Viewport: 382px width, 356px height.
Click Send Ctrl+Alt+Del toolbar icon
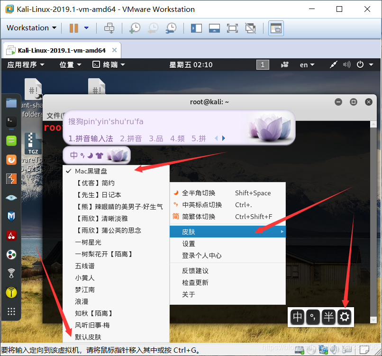[109, 28]
